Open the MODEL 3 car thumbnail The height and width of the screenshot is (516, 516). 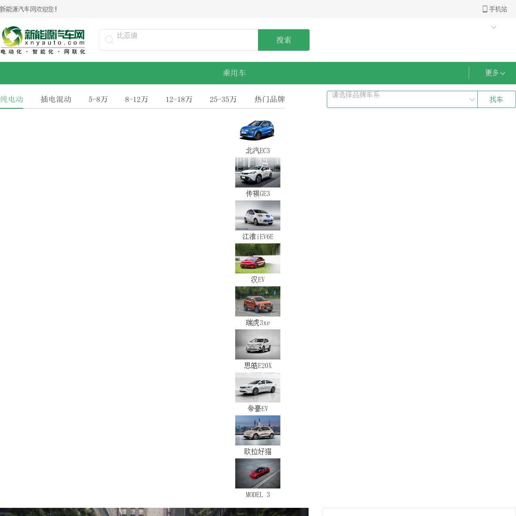pyautogui.click(x=258, y=473)
